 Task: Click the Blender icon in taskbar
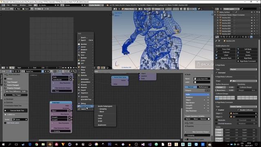pyautogui.click(x=50, y=144)
